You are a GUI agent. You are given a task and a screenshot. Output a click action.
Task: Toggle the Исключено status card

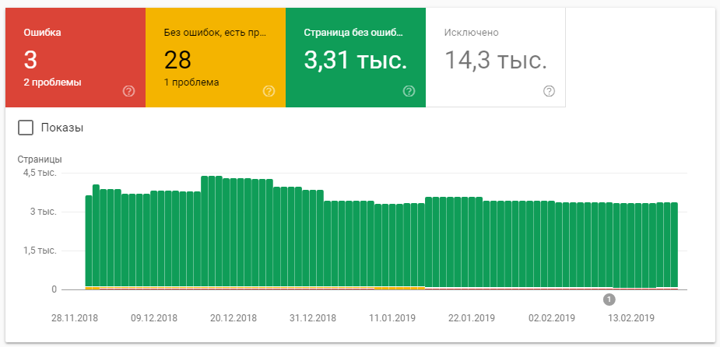click(496, 47)
